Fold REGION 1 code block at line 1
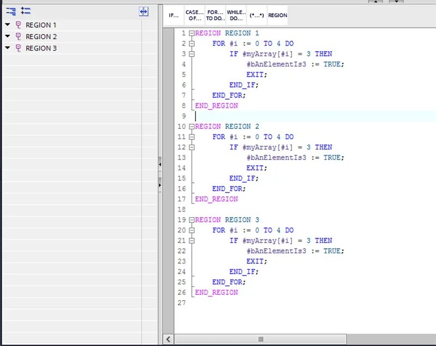 (192, 33)
